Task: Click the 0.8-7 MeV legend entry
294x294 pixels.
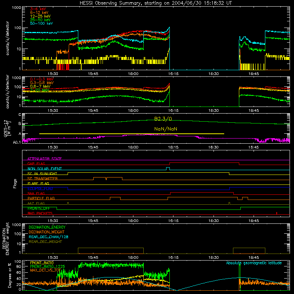Action: point(40,86)
